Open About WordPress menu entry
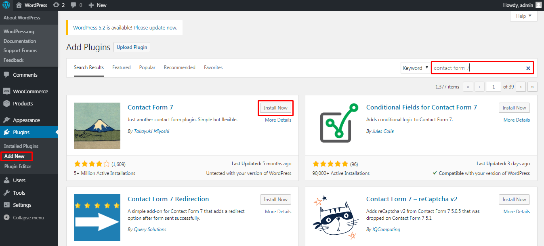 tap(22, 18)
